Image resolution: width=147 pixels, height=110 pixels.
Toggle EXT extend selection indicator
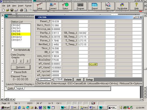[x=80, y=103]
